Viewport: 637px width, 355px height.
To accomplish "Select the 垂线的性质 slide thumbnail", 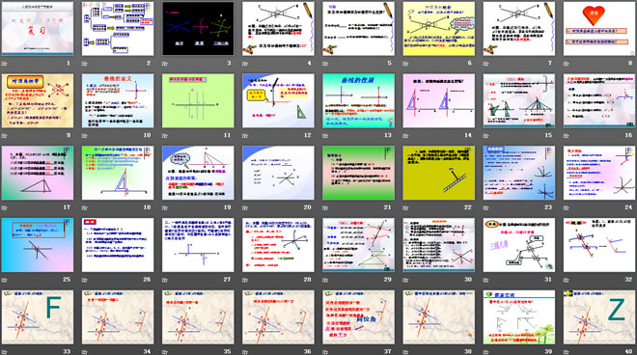I will tap(358, 100).
